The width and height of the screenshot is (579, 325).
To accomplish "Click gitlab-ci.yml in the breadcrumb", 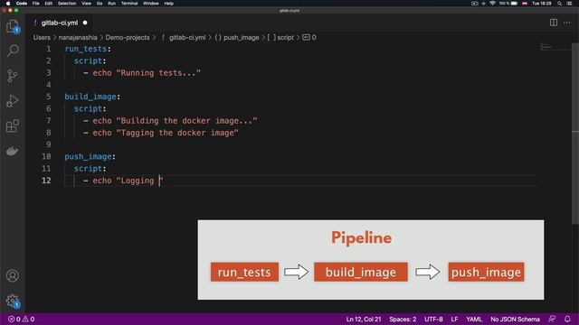I will click(x=187, y=38).
